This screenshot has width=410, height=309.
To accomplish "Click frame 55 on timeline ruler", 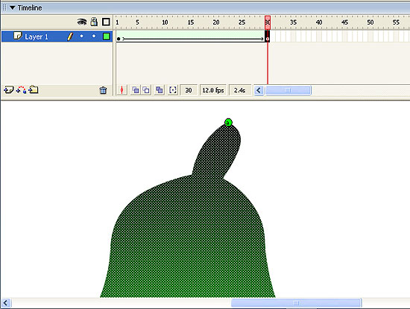I will pyautogui.click(x=396, y=22).
